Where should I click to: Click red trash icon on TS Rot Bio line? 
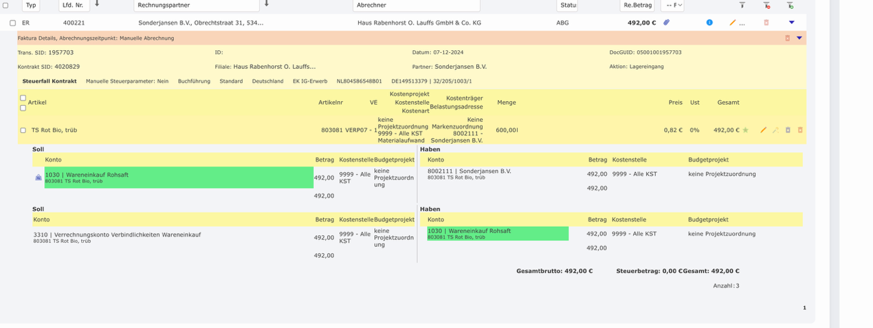[800, 130]
